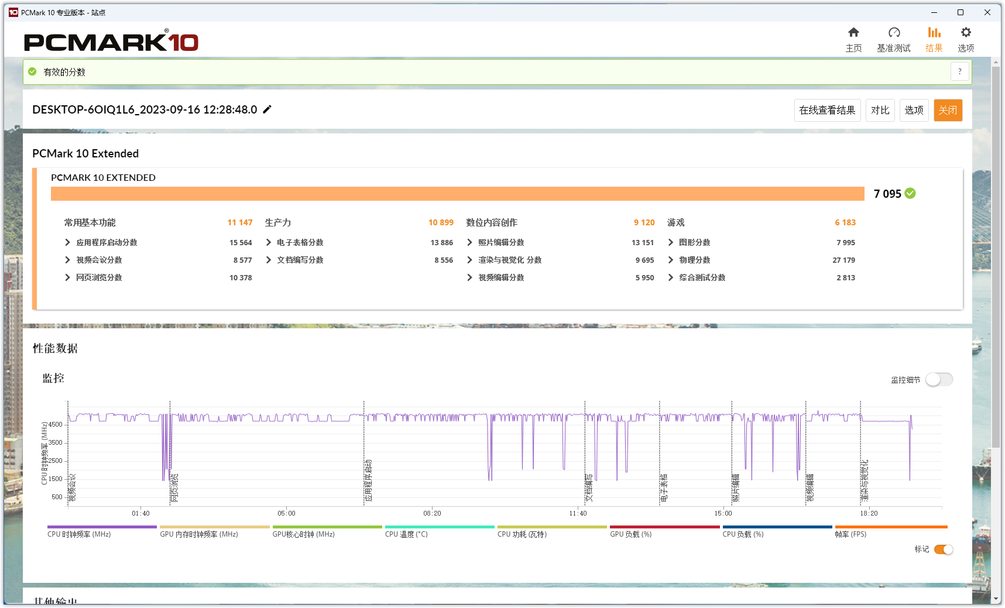Click the scrollbar up arrow
The image size is (1005, 608).
(996, 61)
